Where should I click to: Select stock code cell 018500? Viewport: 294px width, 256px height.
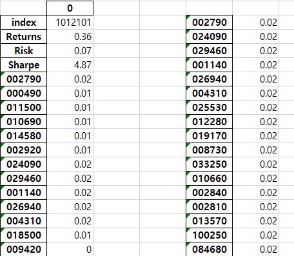[23, 235]
